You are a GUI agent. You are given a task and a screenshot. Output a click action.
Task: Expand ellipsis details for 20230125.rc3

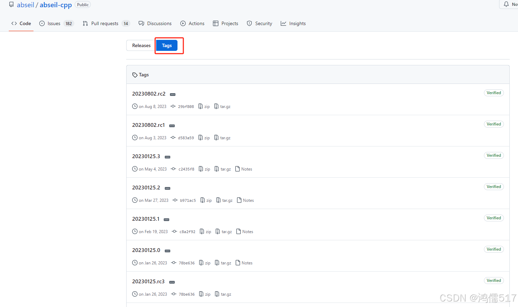coord(172,282)
